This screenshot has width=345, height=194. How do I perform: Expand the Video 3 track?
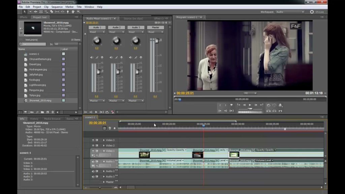(104, 140)
